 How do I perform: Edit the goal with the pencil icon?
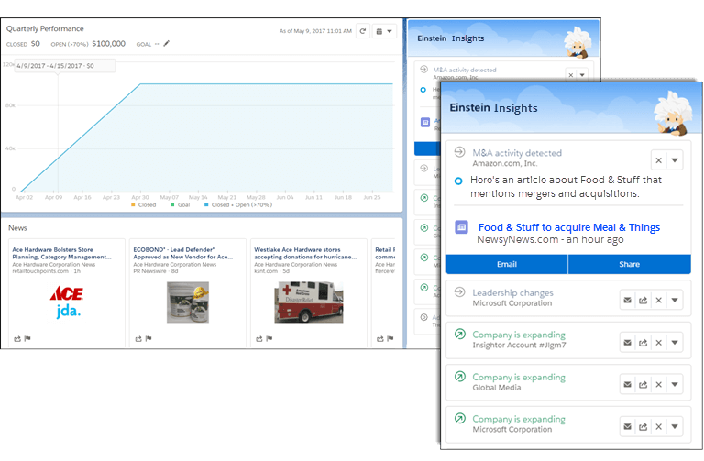167,43
